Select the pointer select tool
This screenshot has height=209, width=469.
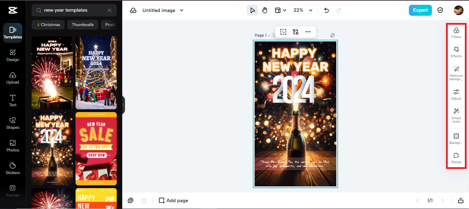pos(252,10)
